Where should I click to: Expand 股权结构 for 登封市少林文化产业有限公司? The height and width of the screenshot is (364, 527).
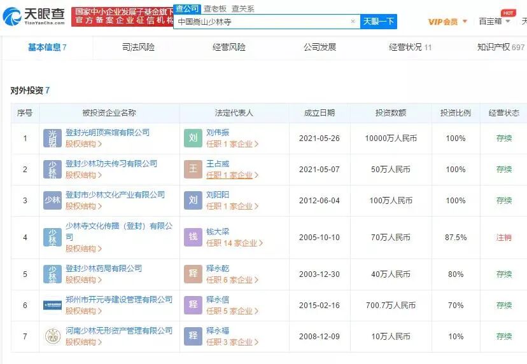[83, 206]
